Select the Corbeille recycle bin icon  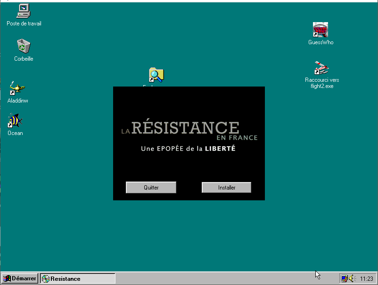point(24,47)
